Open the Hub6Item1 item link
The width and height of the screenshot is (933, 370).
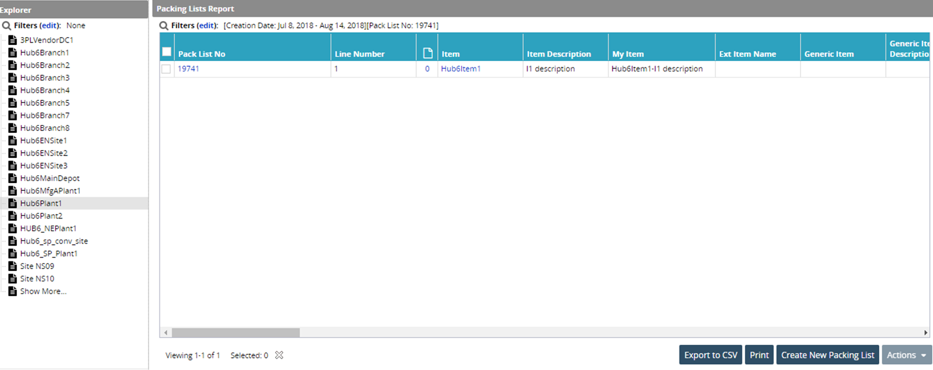point(461,69)
